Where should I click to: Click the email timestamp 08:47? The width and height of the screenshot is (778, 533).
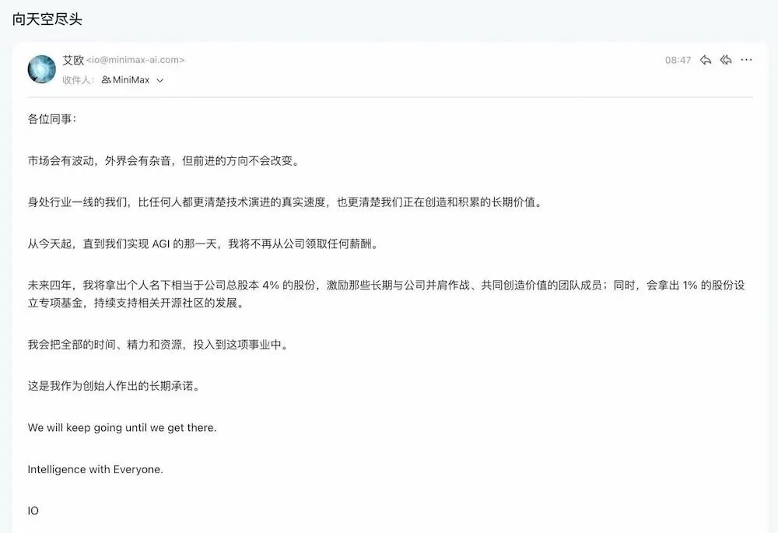pos(678,60)
